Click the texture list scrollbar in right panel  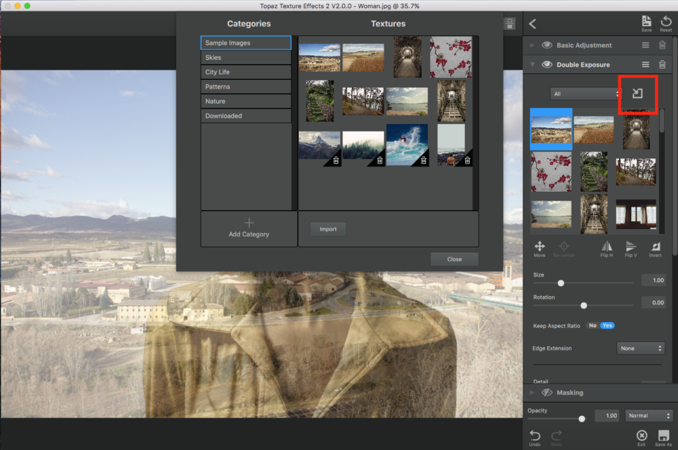662,121
